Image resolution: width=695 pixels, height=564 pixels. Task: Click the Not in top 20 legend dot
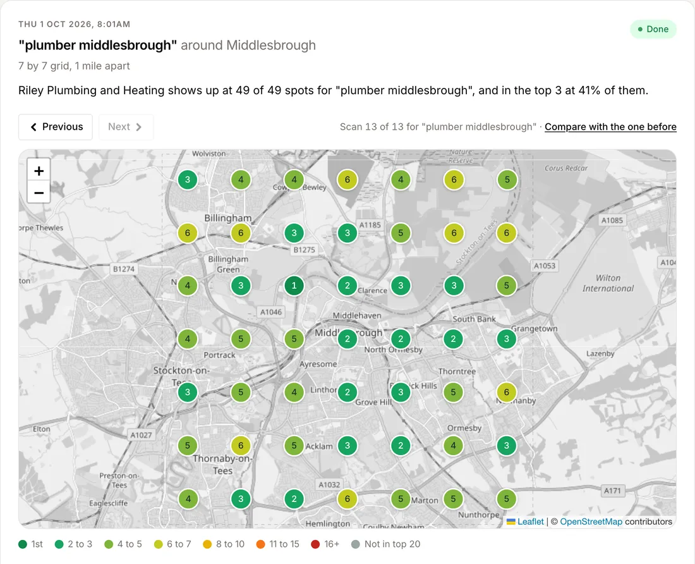(x=356, y=544)
